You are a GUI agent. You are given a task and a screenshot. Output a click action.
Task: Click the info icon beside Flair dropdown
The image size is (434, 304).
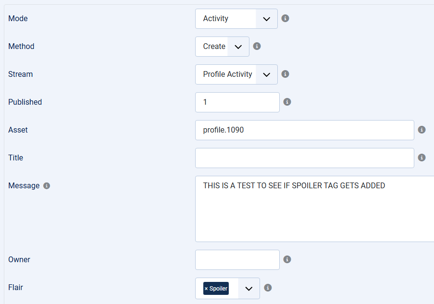pos(268,288)
